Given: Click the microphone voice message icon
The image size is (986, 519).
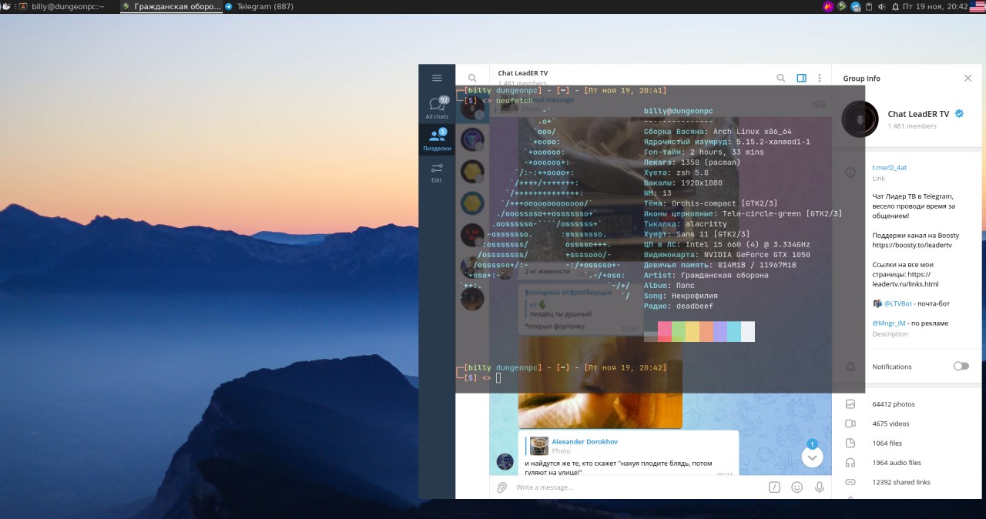Looking at the screenshot, I should pos(820,487).
